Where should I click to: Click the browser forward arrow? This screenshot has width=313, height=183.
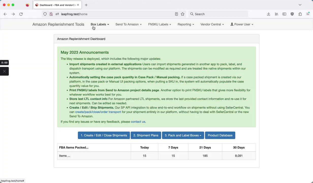tap(13, 14)
